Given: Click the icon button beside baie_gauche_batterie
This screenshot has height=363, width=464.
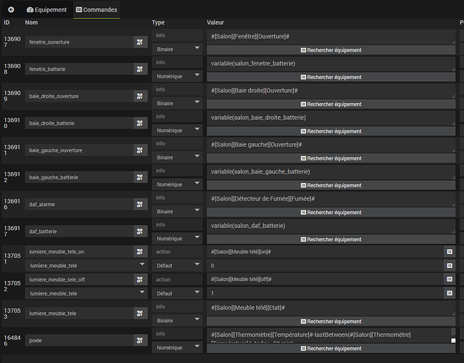Looking at the screenshot, I should pos(139,177).
